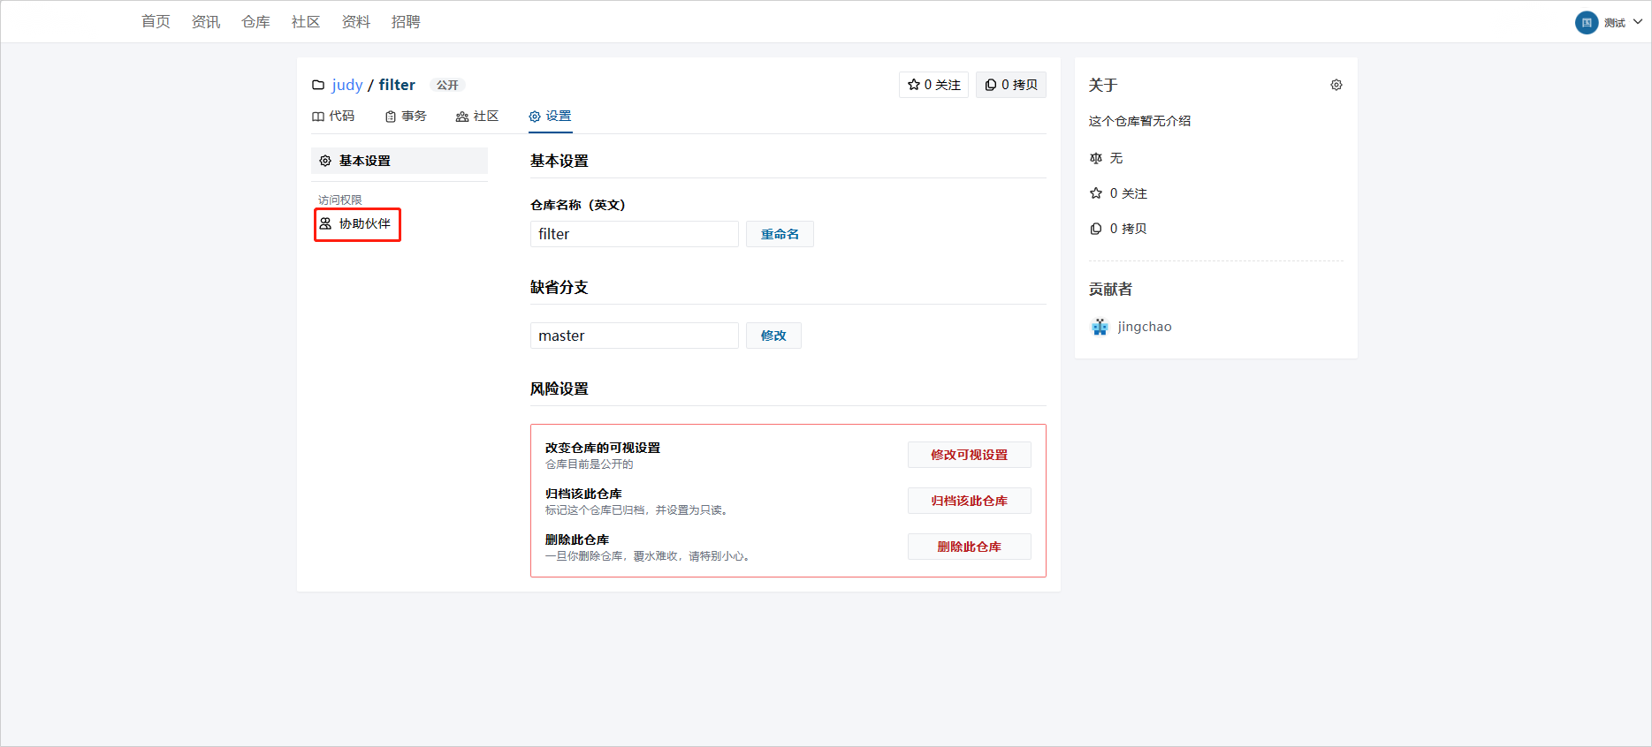Open 仓库 in the top navigation

[x=255, y=22]
